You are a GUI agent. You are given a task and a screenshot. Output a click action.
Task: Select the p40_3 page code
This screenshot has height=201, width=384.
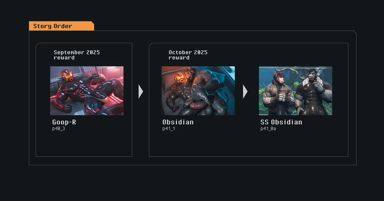coord(58,129)
